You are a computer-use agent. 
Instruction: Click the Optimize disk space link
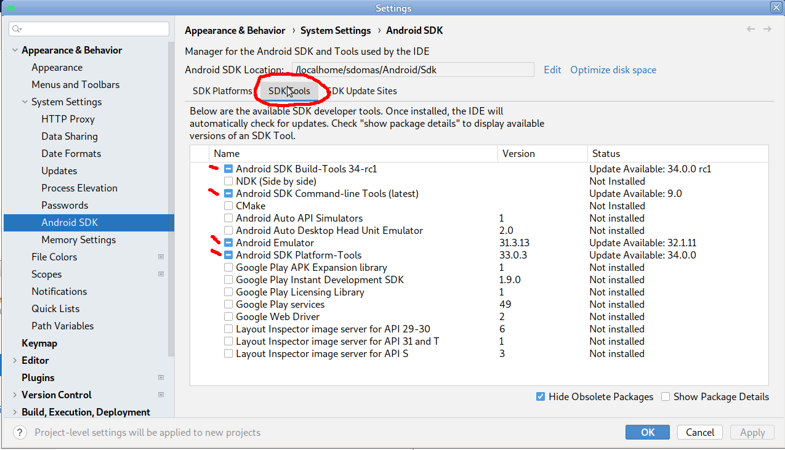point(613,70)
